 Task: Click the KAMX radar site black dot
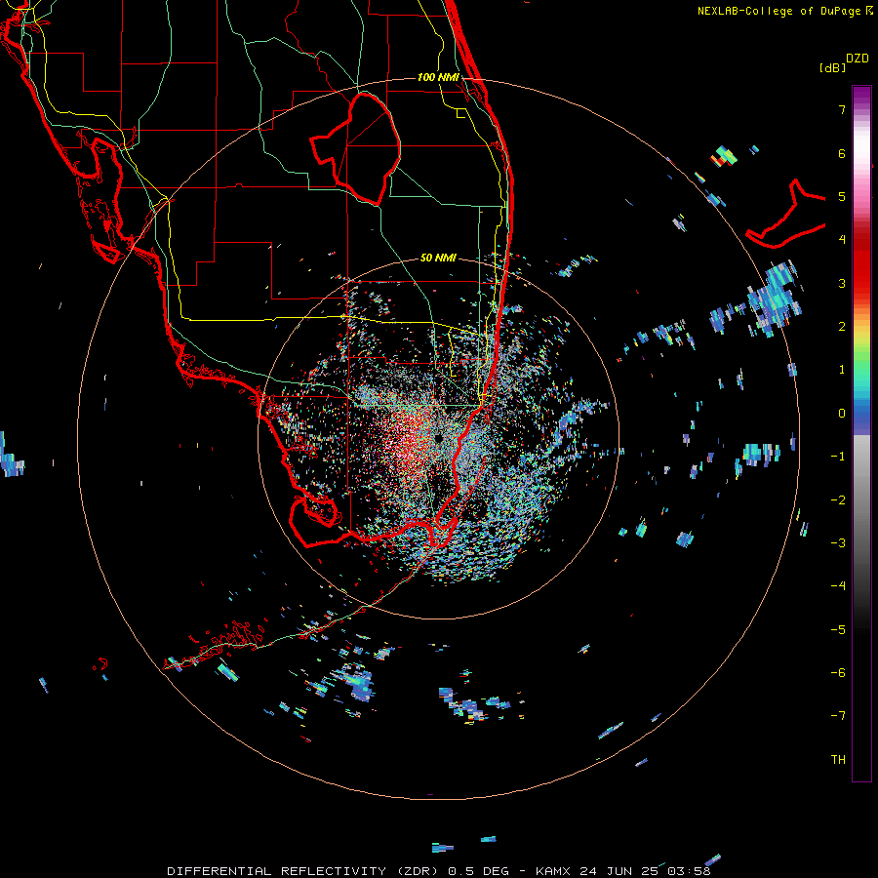tap(438, 437)
